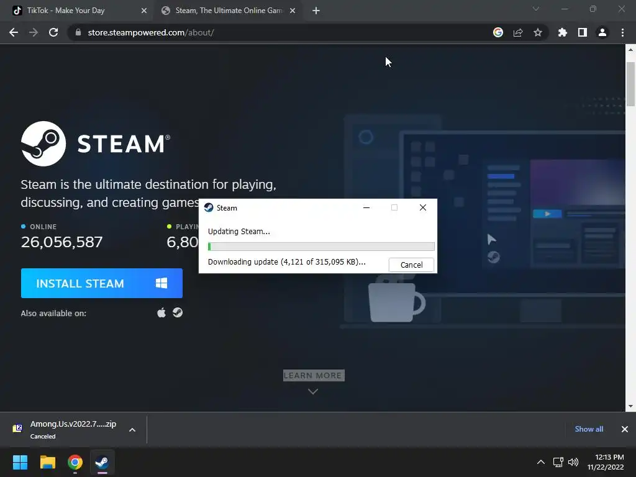
Task: Share this page using the share icon
Action: tap(518, 32)
